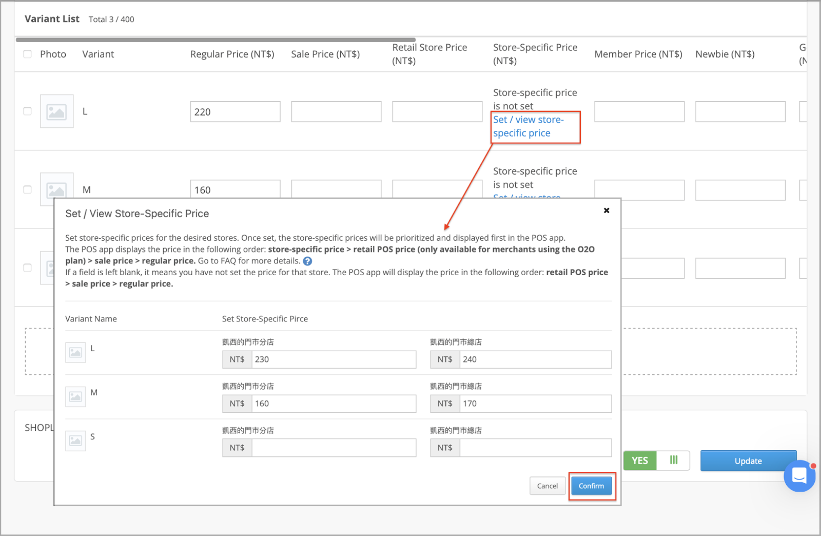Image resolution: width=821 pixels, height=536 pixels.
Task: Close the Store-Specific Price dialog
Action: pyautogui.click(x=607, y=210)
